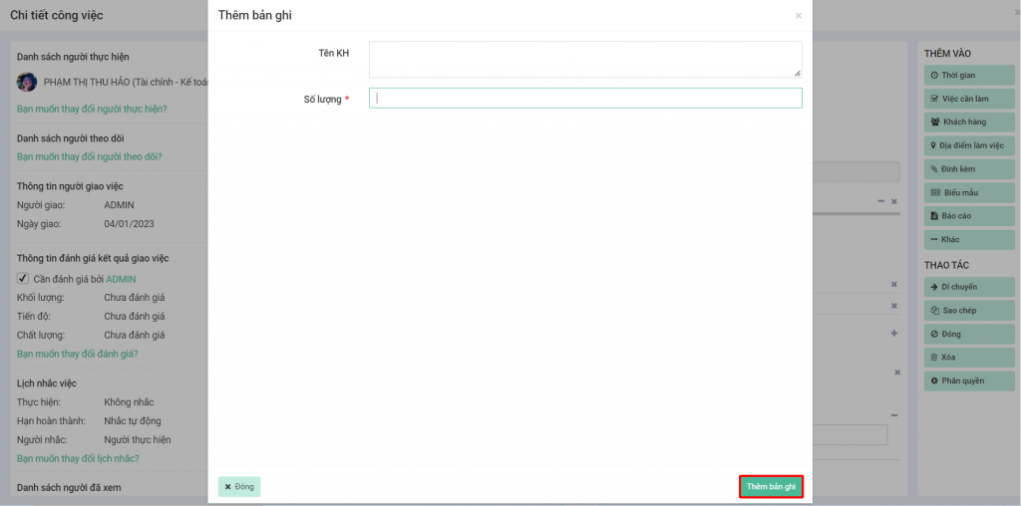The height and width of the screenshot is (506, 1021).
Task: Click the 'Khách hàng' people icon button
Action: pos(968,122)
